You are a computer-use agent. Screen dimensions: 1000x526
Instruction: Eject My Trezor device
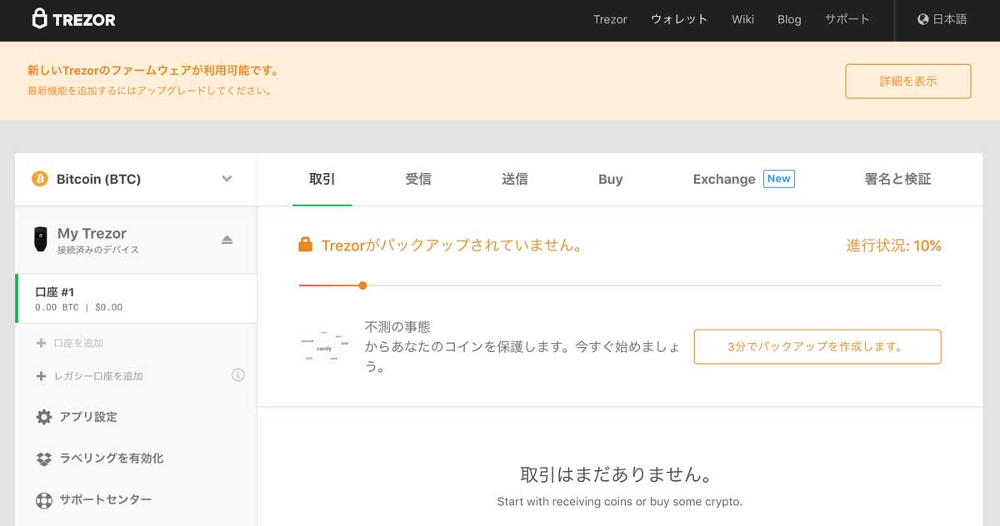pyautogui.click(x=227, y=240)
